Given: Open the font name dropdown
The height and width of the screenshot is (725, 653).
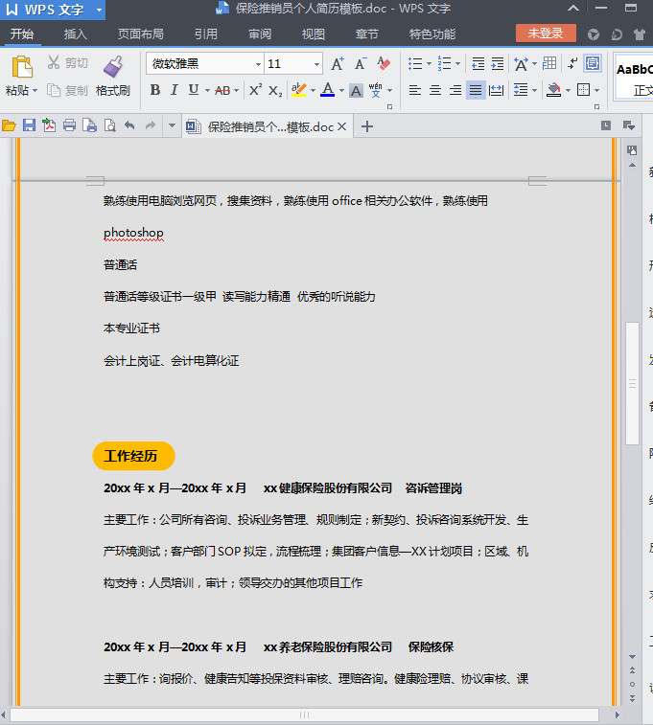Looking at the screenshot, I should click(x=258, y=64).
